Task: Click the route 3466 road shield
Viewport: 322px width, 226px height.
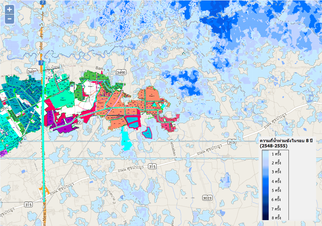Action: point(121,73)
